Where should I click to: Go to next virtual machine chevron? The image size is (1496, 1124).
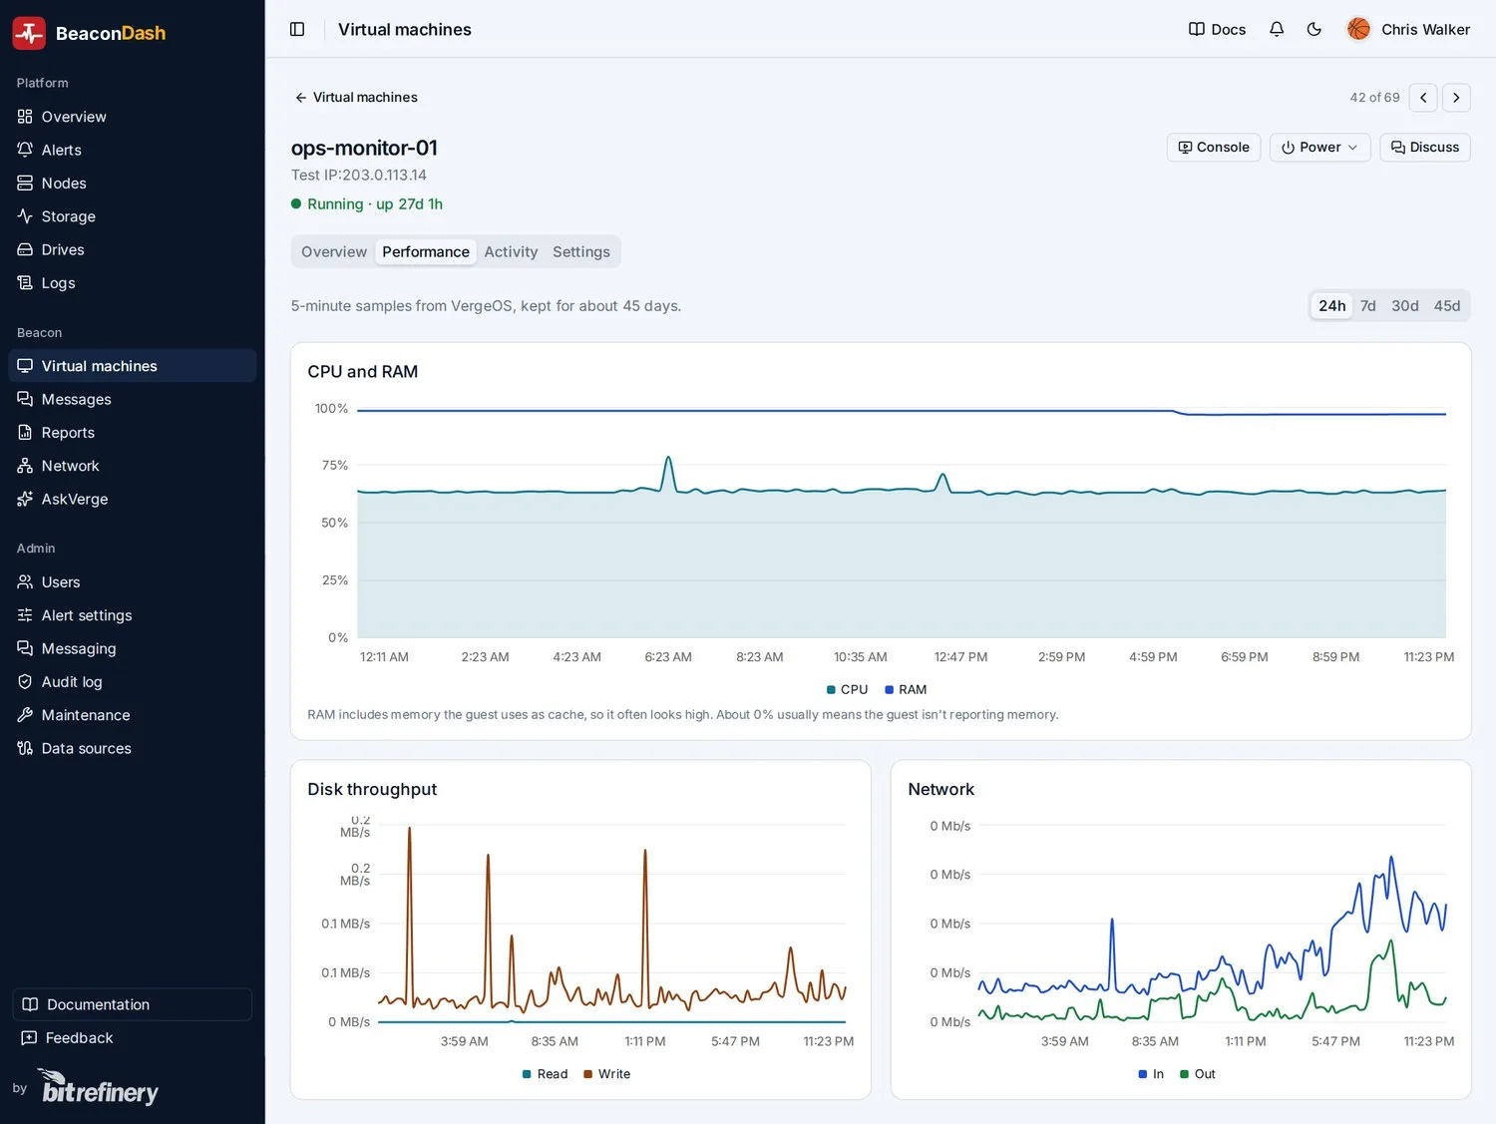tap(1456, 98)
